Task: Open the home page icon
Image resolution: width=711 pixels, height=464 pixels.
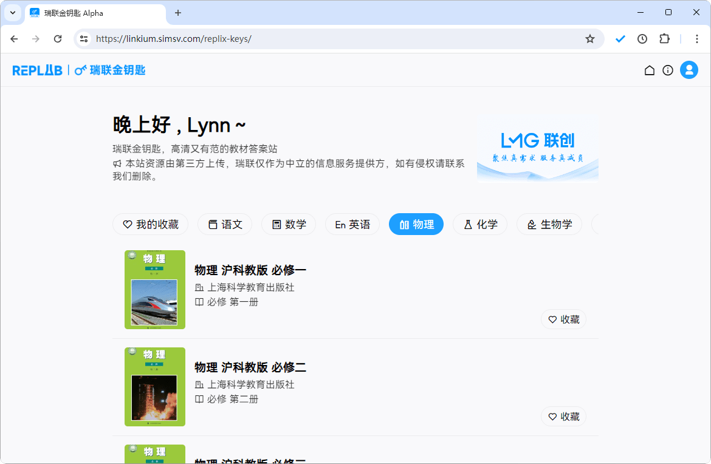Action: click(650, 70)
